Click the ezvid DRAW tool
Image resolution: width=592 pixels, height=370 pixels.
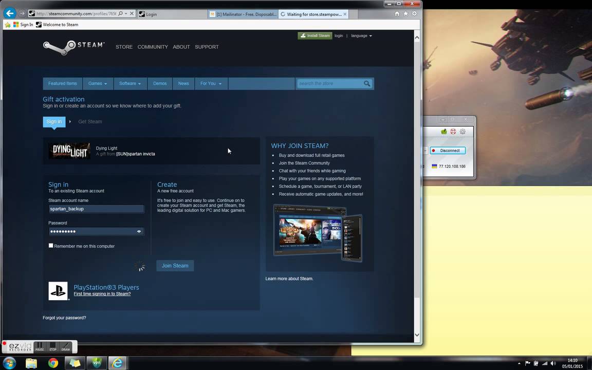(66, 346)
